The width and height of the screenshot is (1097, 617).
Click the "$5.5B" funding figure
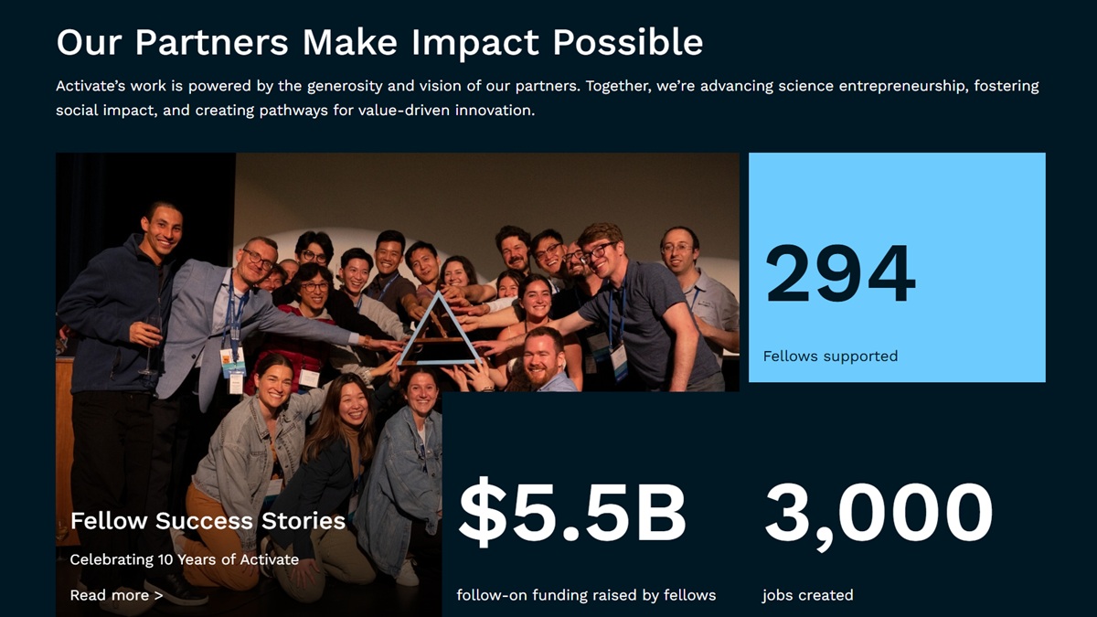(571, 513)
